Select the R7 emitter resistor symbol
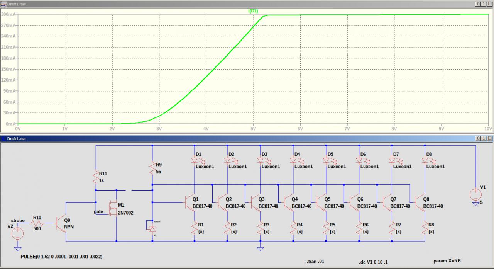Image resolution: width=494 pixels, height=269 pixels. pyautogui.click(x=392, y=228)
